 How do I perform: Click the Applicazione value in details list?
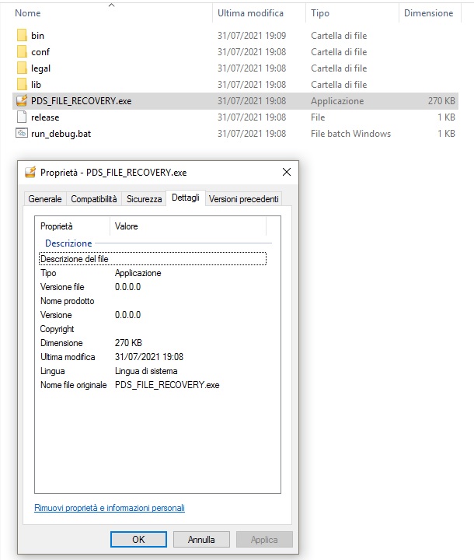click(x=138, y=273)
